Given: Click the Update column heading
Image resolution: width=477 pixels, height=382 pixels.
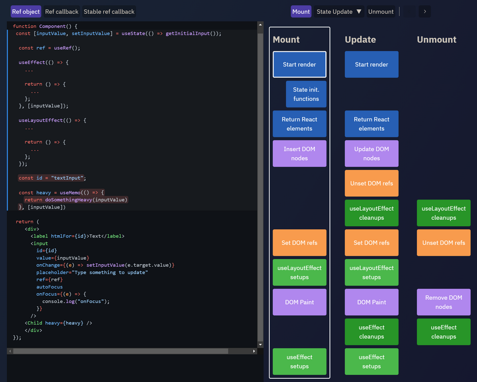Looking at the screenshot, I should 360,40.
